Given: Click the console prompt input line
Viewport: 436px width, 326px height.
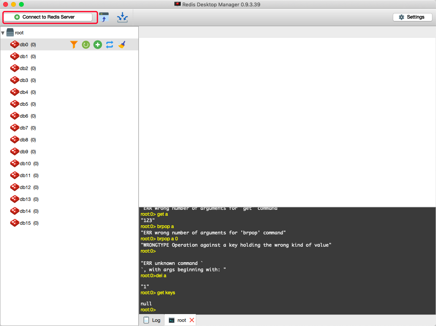Looking at the screenshot, I should coord(238,310).
